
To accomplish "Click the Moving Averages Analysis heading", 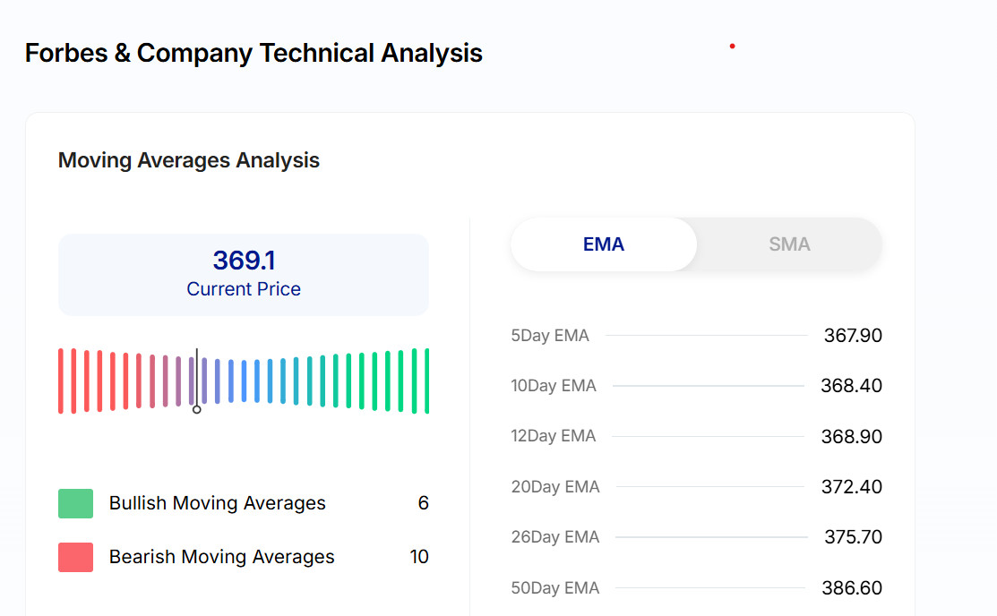I will 189,160.
